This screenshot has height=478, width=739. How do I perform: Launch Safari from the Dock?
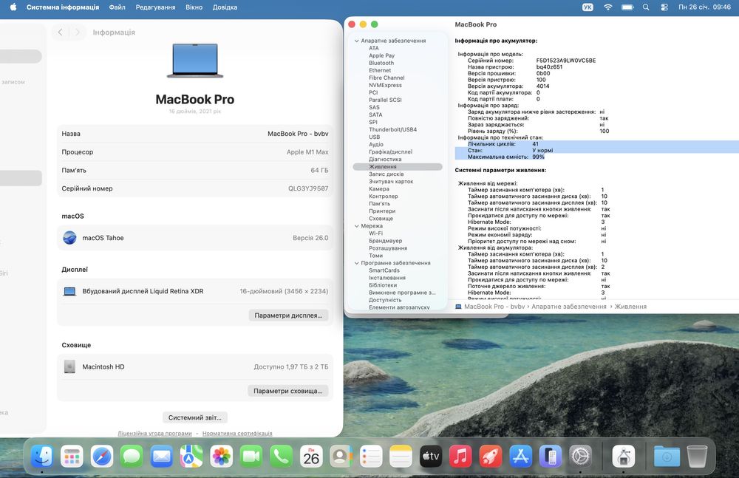coord(102,457)
